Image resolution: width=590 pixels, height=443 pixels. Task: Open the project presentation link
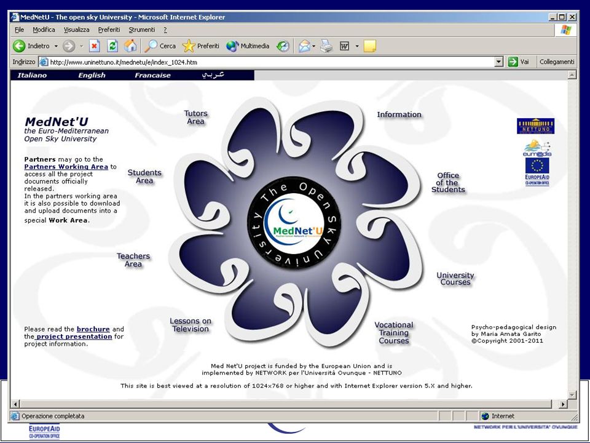74,337
